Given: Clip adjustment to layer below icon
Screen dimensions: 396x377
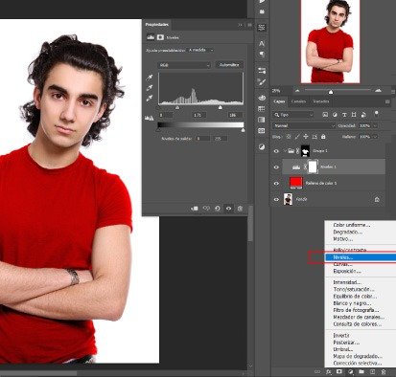Looking at the screenshot, I should pos(195,209).
